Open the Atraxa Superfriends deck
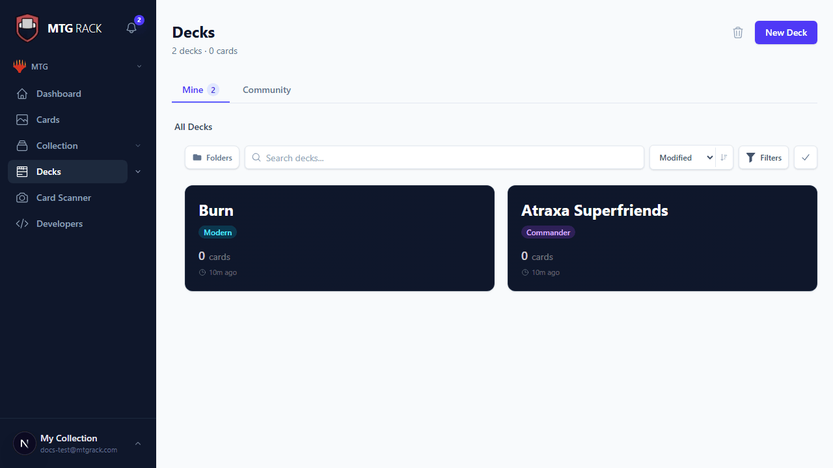This screenshot has width=833, height=468. click(x=662, y=238)
